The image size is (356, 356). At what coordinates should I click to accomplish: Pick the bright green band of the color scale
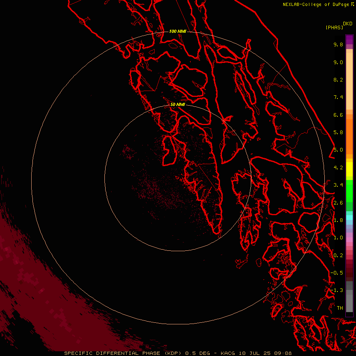[349, 191]
